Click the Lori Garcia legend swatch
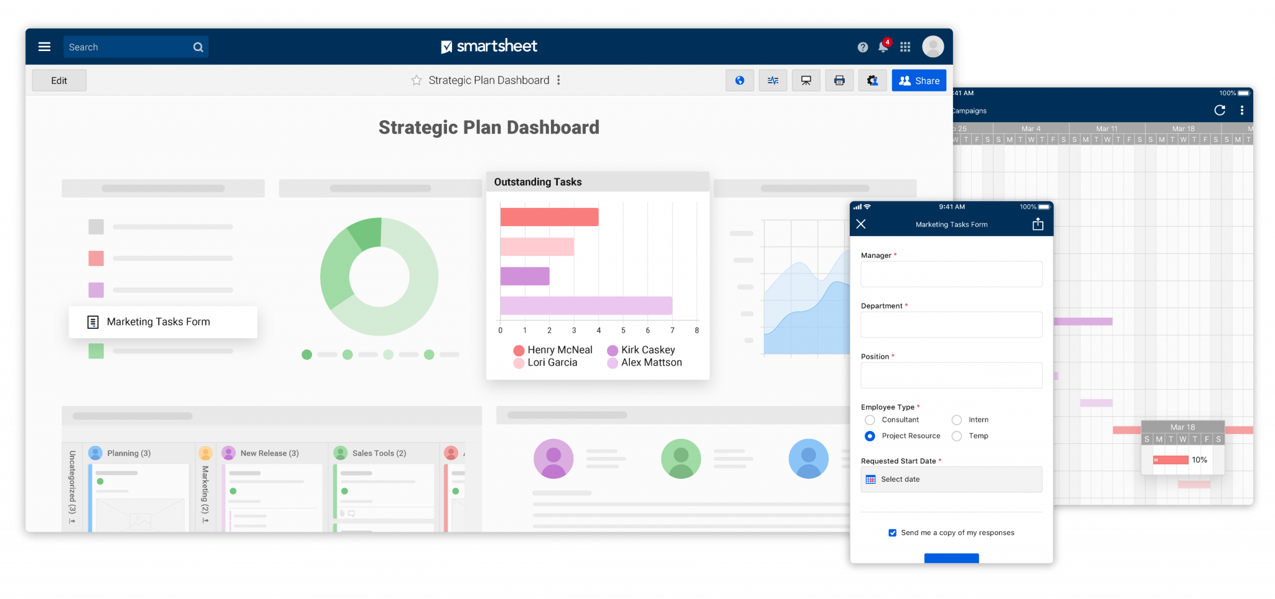 [x=519, y=363]
